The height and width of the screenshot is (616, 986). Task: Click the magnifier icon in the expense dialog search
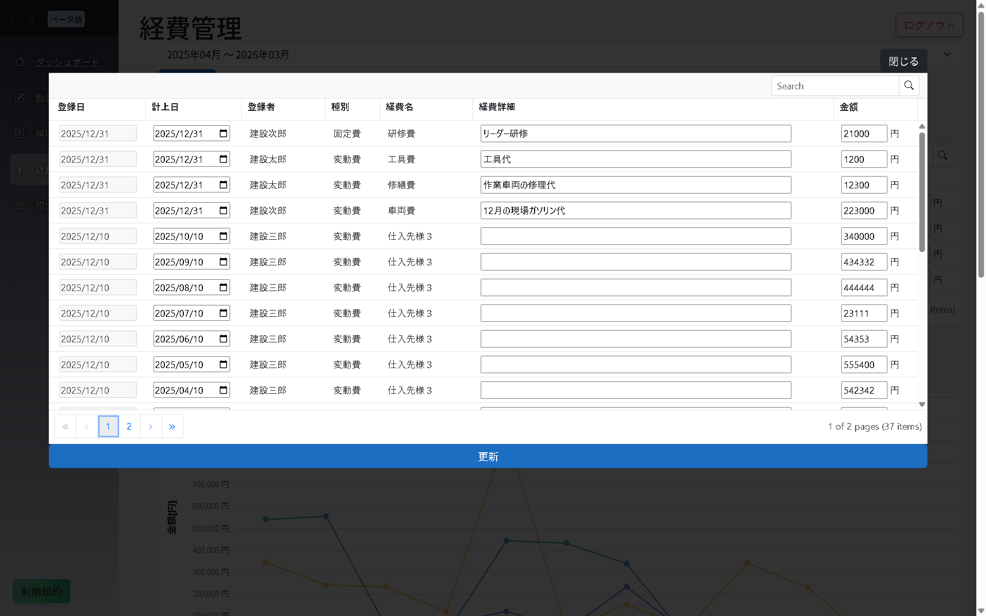(909, 85)
